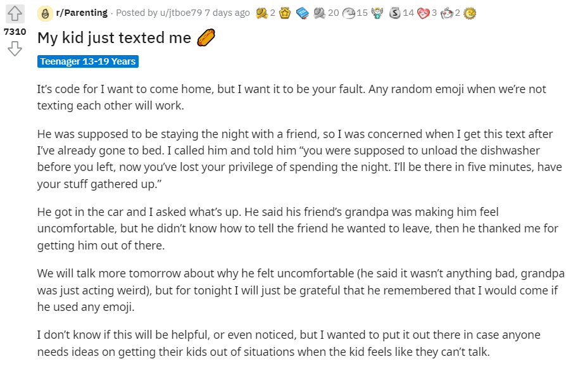Open the r/Parenting subreddit link
566x366 pixels.
[82, 13]
